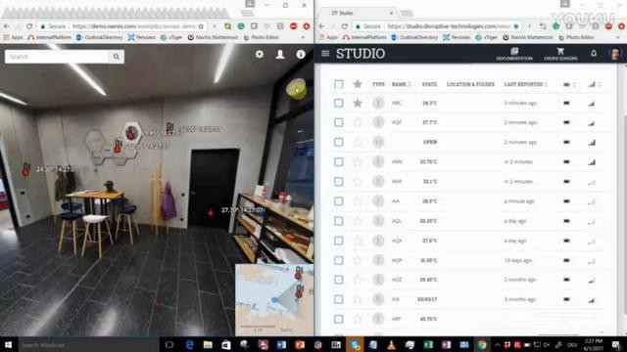Star the OPEN state sensor row
The image size is (627, 352).
[x=358, y=142]
